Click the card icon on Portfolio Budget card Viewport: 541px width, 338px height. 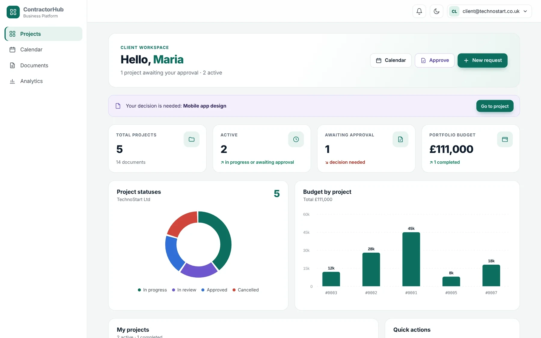[505, 139]
